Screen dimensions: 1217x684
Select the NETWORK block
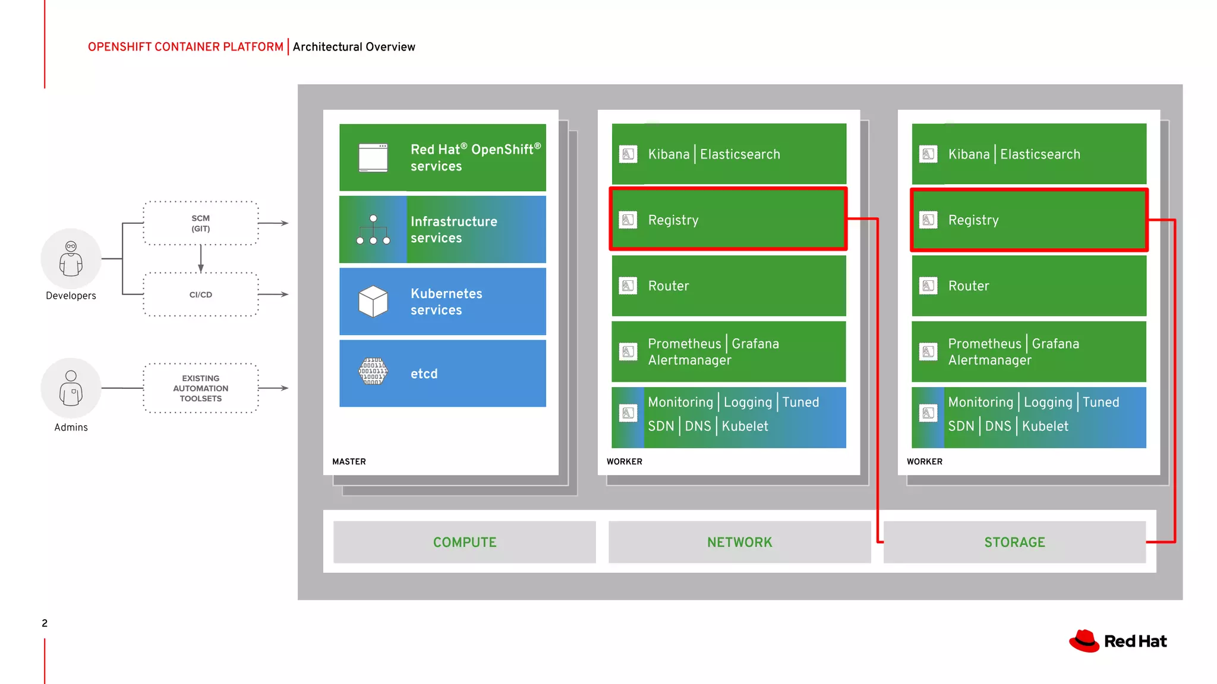click(x=739, y=542)
